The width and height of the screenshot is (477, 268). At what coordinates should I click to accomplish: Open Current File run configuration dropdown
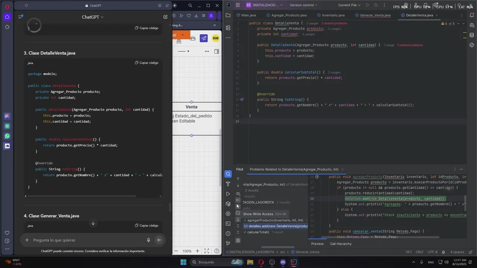click(350, 5)
